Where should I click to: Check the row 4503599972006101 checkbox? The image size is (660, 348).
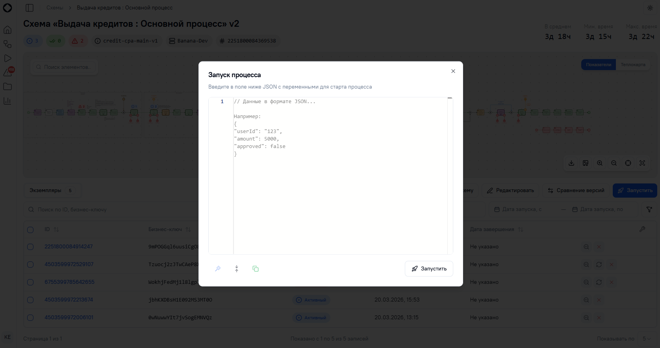pos(30,318)
